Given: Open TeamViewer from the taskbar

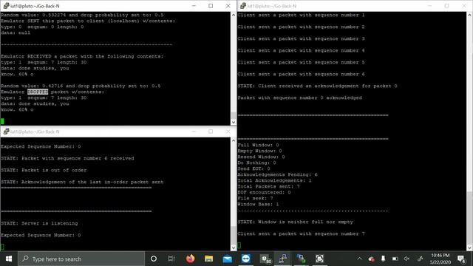Looking at the screenshot, I should click(246, 259).
